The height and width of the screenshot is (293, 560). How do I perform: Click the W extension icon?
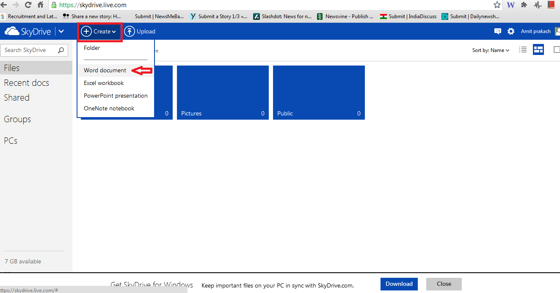[x=511, y=5]
